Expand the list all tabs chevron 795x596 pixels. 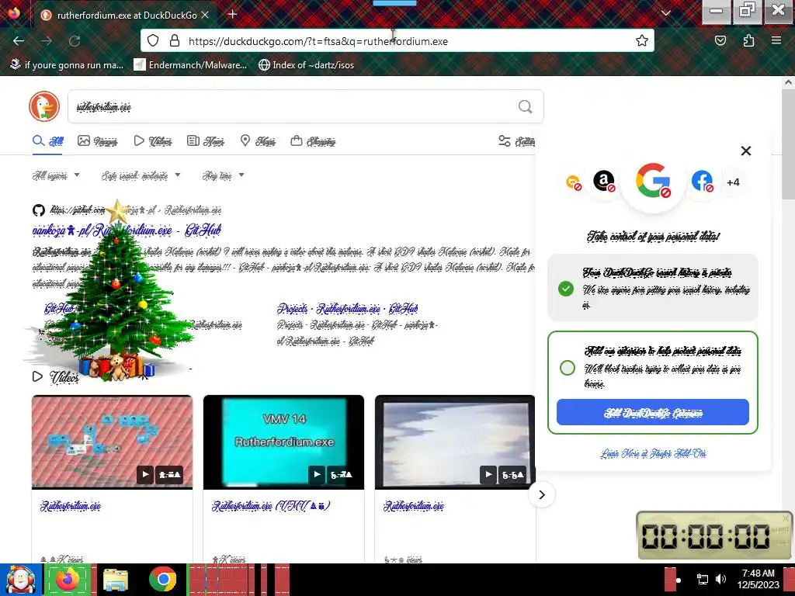click(665, 13)
